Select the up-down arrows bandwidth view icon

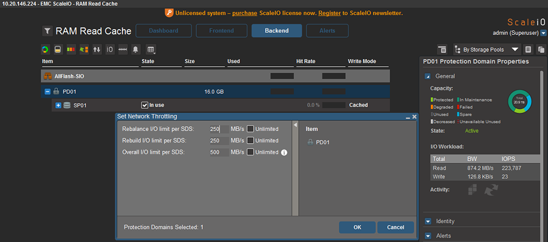pos(97,50)
